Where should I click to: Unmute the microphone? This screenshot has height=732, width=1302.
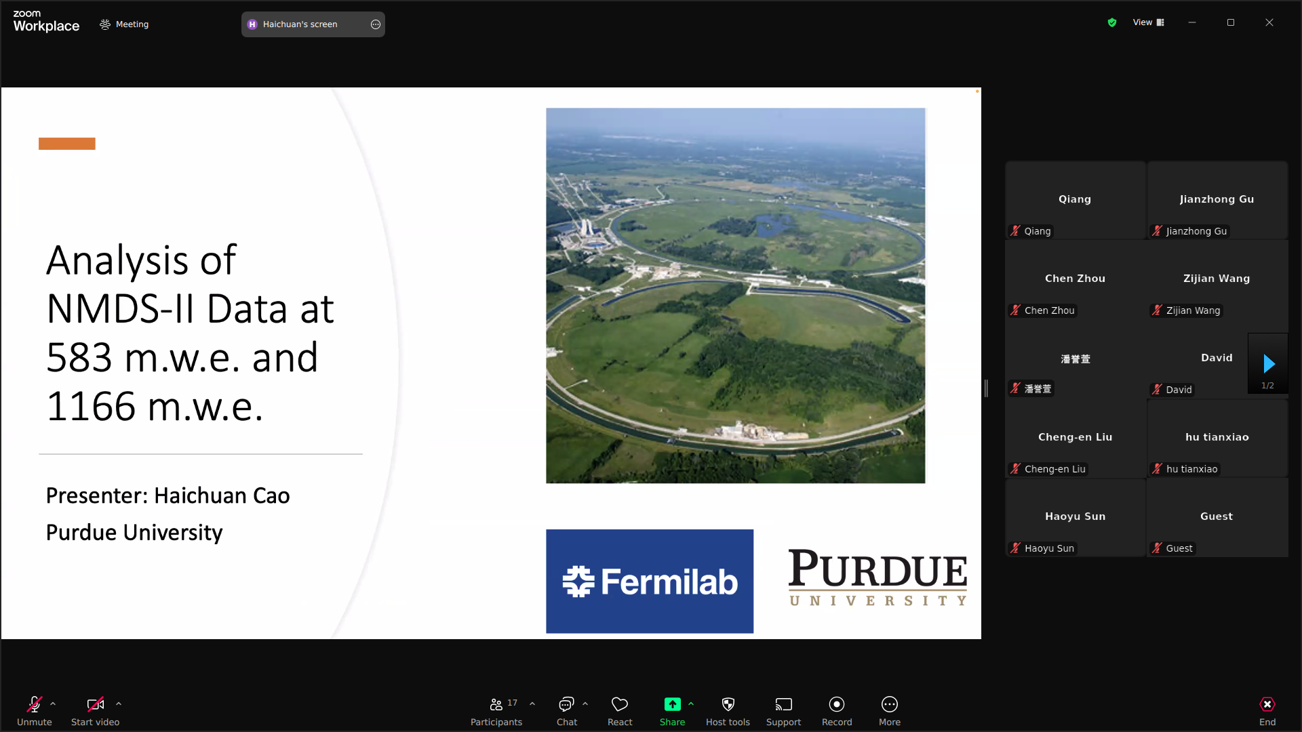pyautogui.click(x=34, y=710)
